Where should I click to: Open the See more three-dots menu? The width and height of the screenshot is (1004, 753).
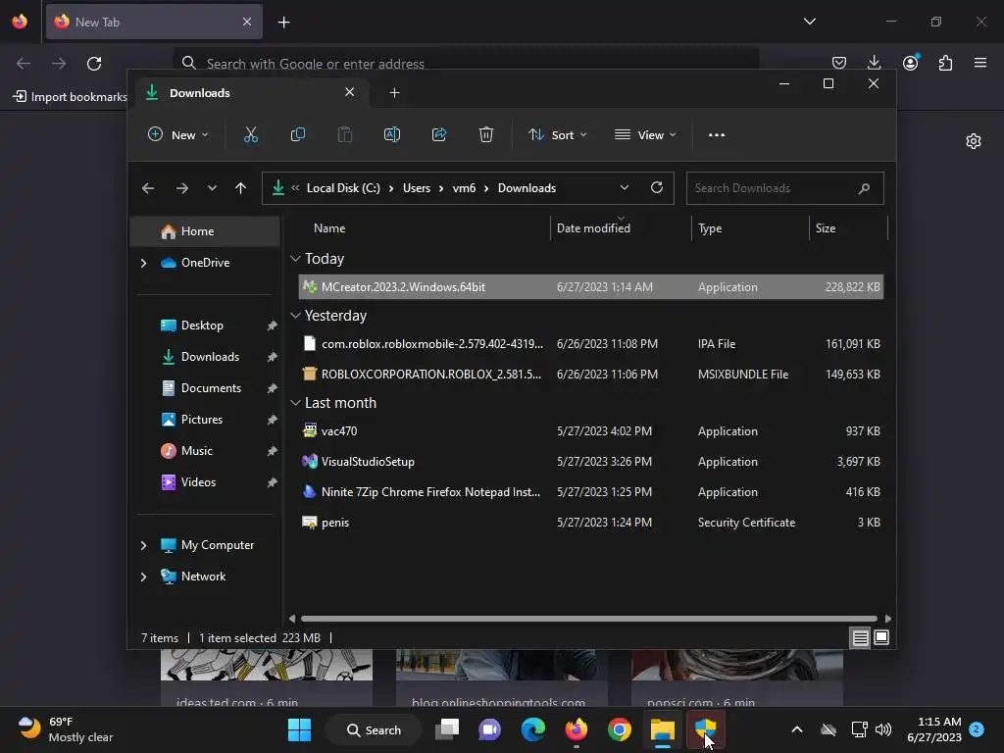[x=717, y=135]
